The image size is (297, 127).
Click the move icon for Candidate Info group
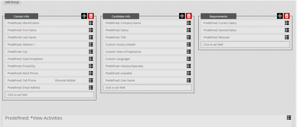[182, 16]
